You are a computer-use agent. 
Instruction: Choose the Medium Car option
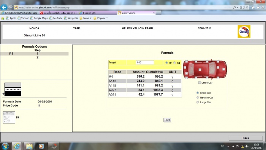tap(198, 97)
